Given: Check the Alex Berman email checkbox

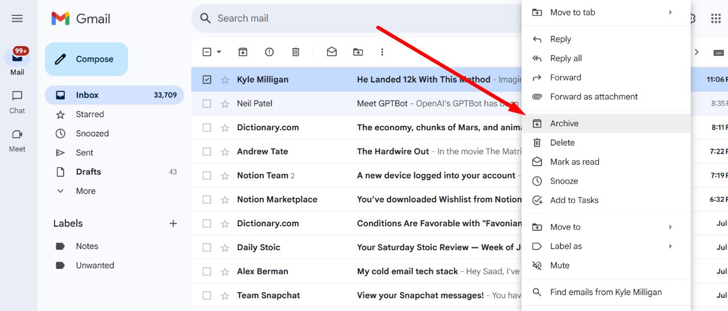Looking at the screenshot, I should point(207,271).
